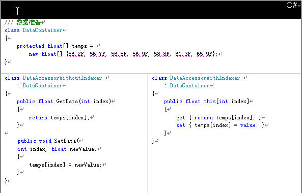The width and height of the screenshot is (302, 193).
Task: Click the DataContainer class name declaration
Action: (42, 30)
